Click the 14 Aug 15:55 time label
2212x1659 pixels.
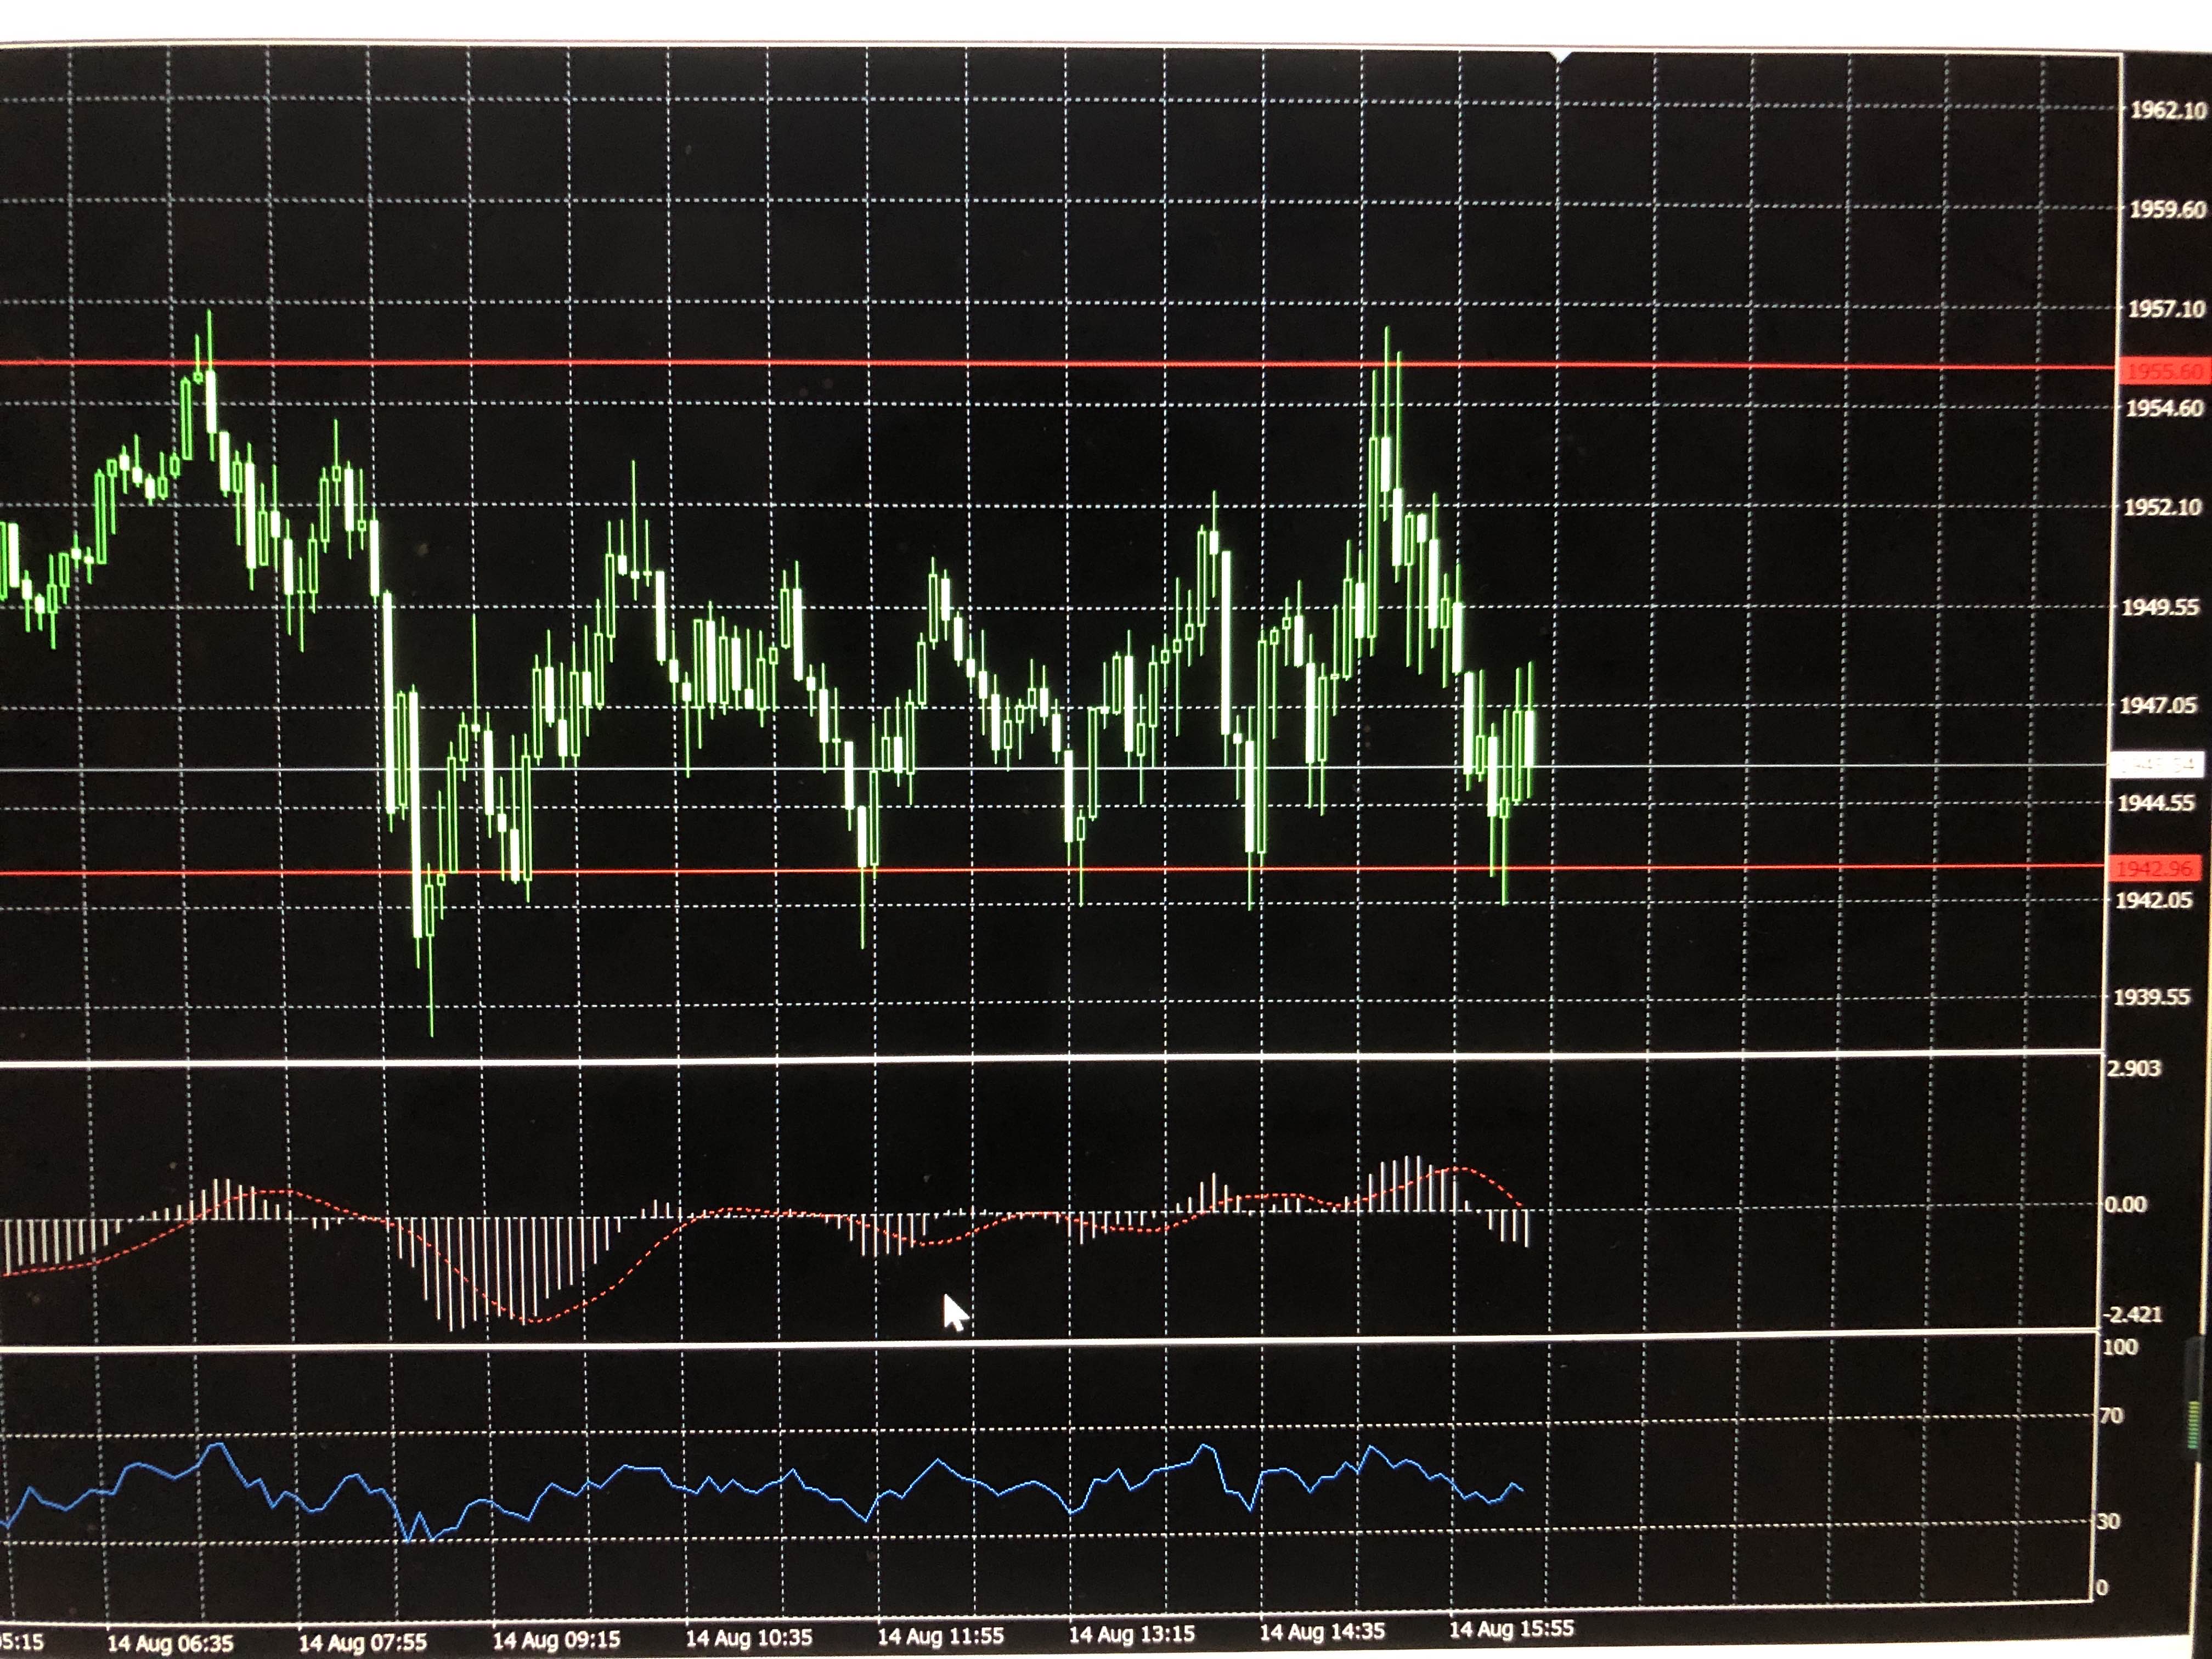click(1511, 1629)
